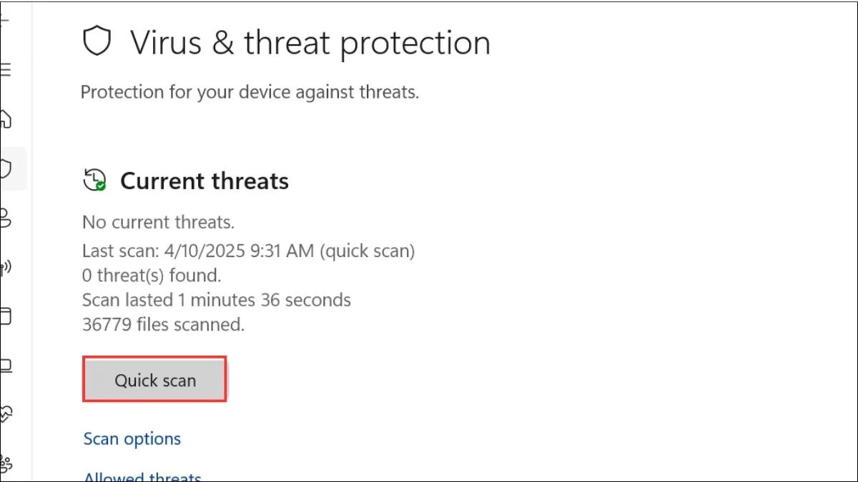The image size is (858, 482).
Task: Click the scan history clock icon
Action: 94,180
